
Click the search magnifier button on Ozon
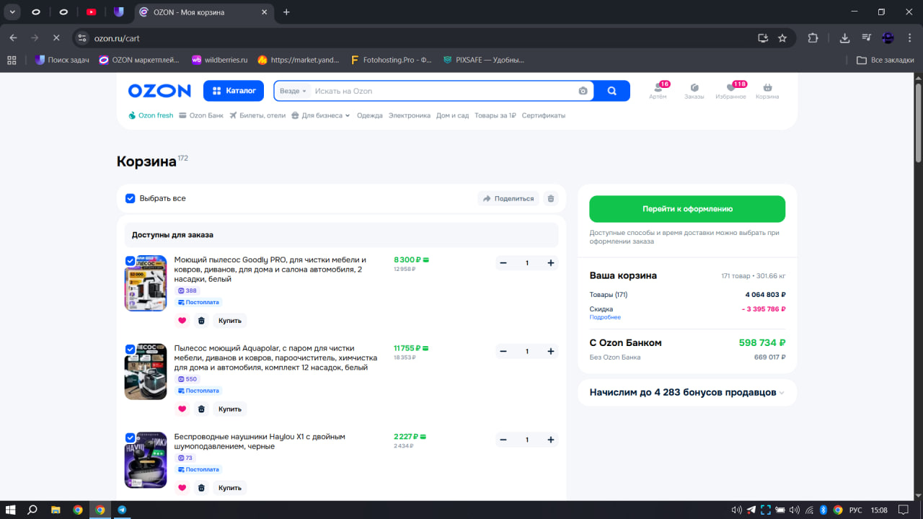611,91
